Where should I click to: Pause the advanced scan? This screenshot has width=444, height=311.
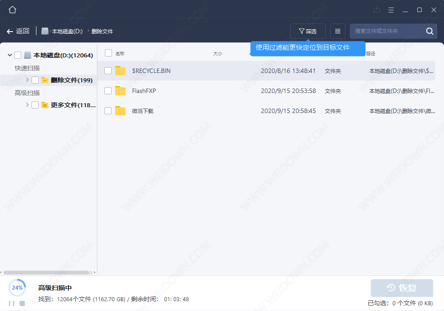12,303
